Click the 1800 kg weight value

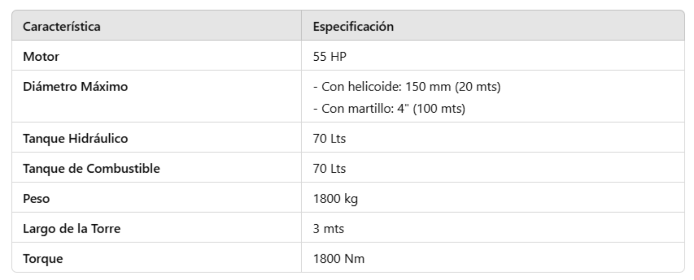click(335, 199)
